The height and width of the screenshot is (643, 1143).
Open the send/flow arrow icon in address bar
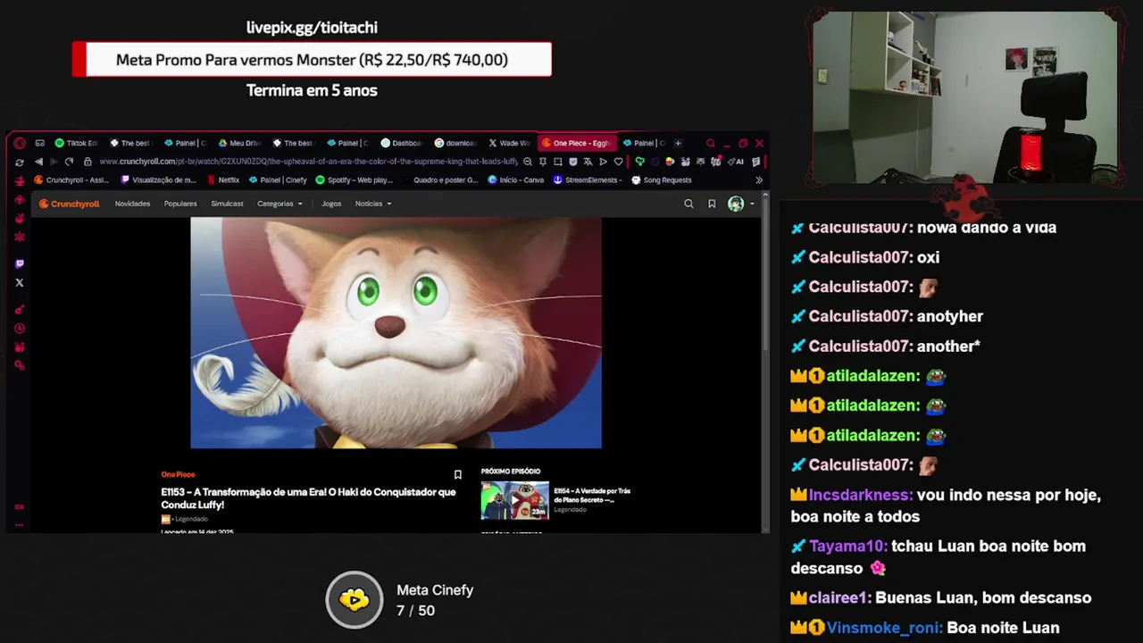603,162
